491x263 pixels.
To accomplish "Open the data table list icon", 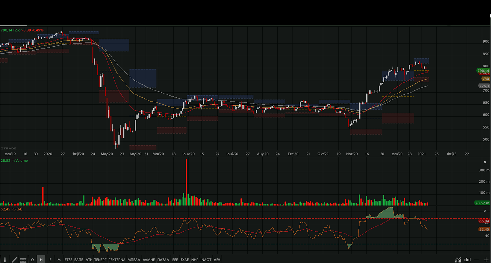I will coord(23,260).
